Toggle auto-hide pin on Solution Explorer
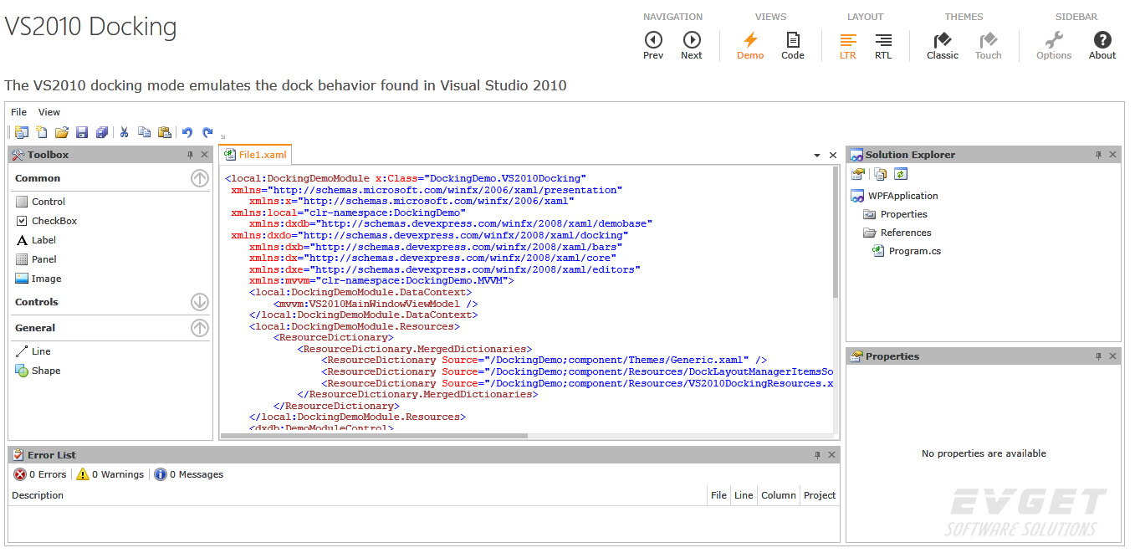Image resolution: width=1140 pixels, height=558 pixels. (x=1099, y=155)
